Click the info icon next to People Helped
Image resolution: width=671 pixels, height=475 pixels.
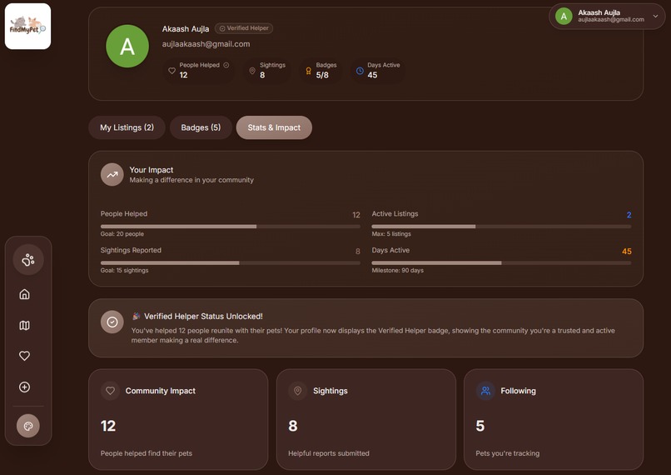pos(226,65)
